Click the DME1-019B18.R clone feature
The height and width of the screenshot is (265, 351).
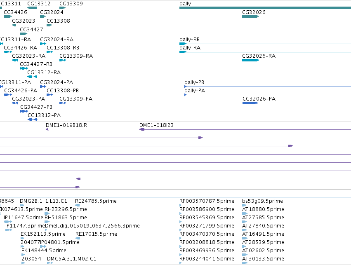coord(47,129)
